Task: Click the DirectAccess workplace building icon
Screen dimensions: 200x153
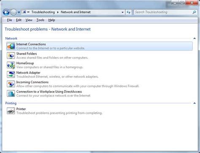Action: [11, 94]
